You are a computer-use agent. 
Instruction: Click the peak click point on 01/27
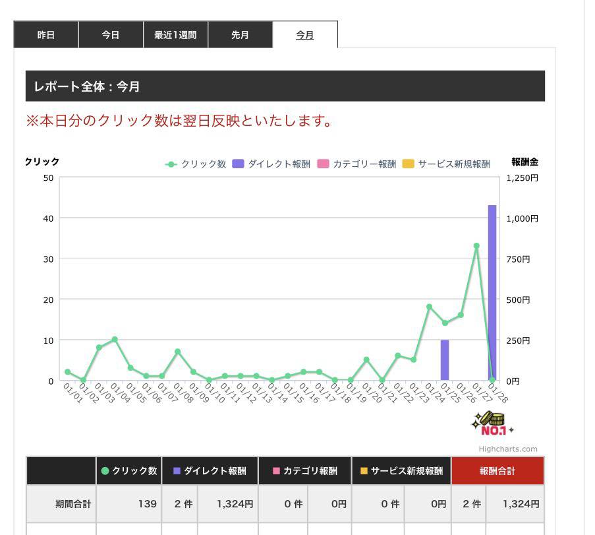coord(476,246)
